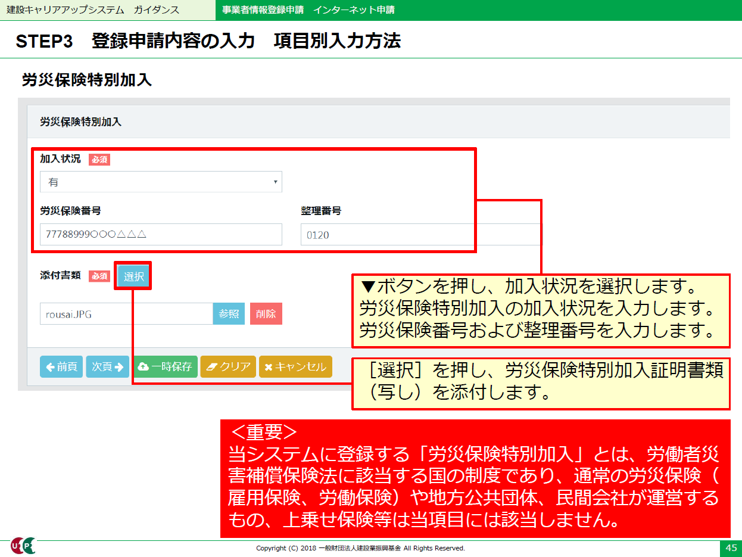Open the 加入状況 dropdown showing 有
The width and height of the screenshot is (742, 557).
(x=161, y=182)
